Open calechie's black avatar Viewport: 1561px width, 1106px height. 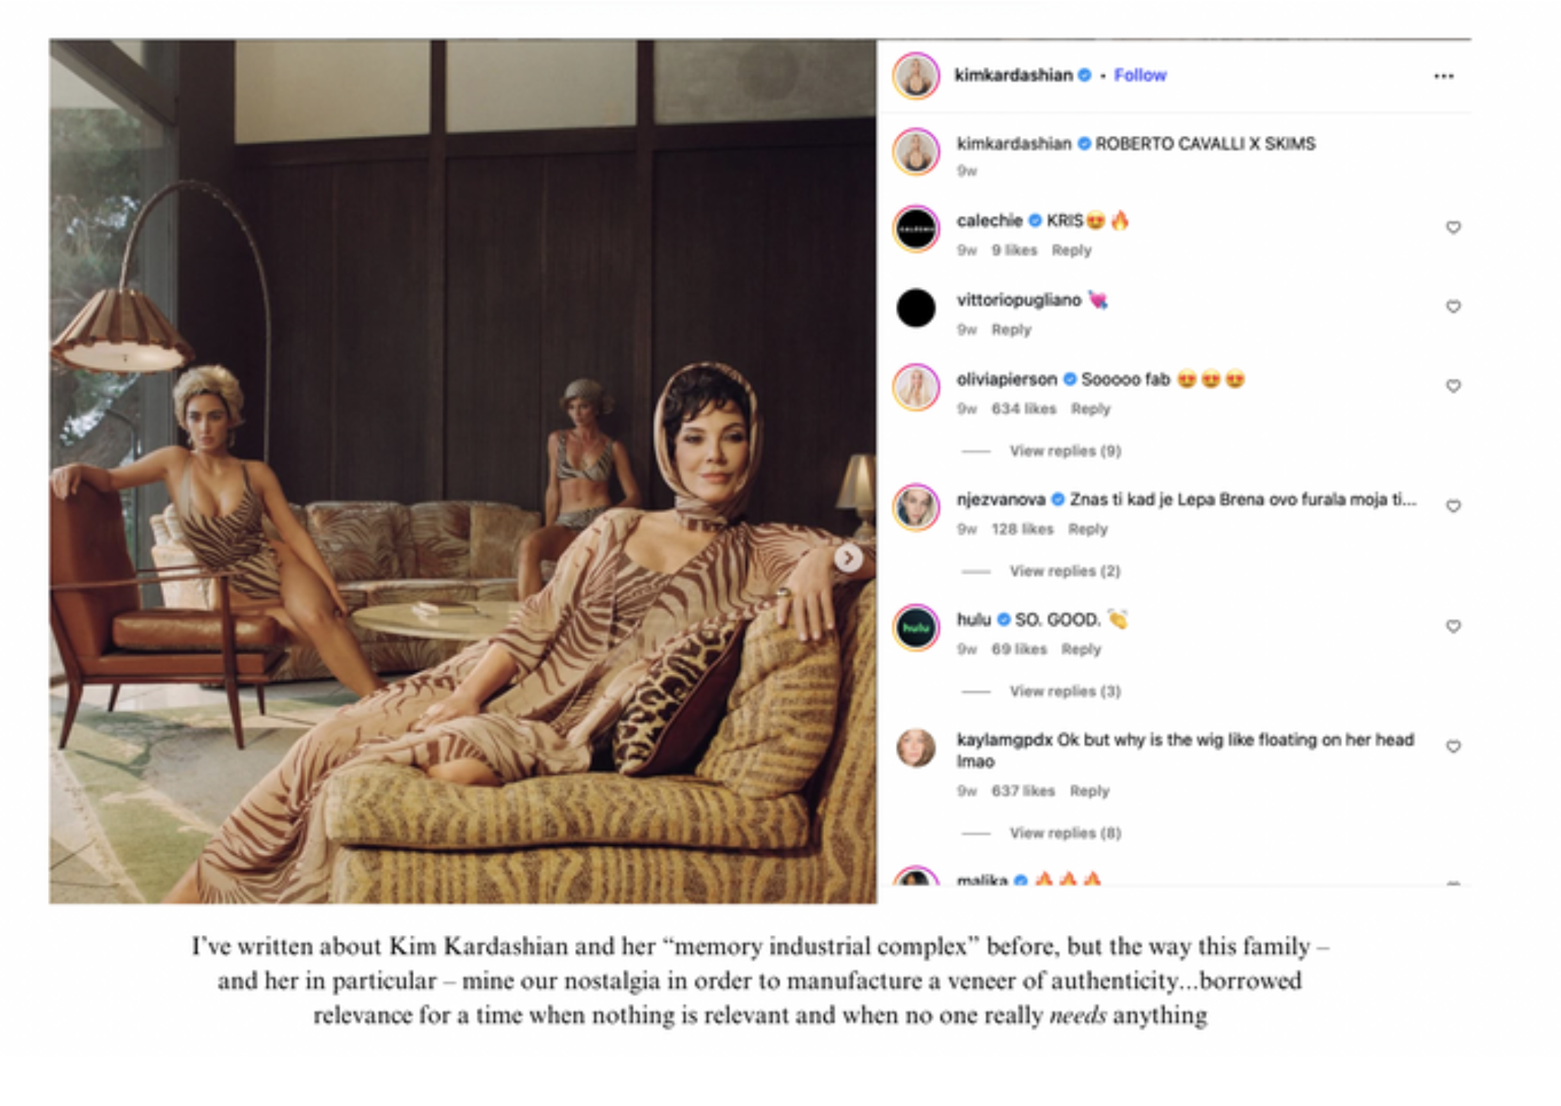point(916,229)
